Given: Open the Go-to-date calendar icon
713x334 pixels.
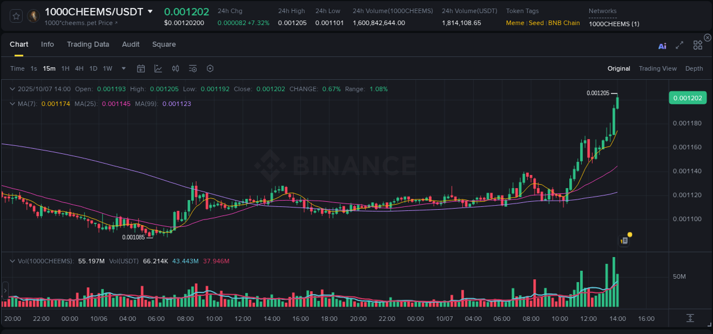Looking at the screenshot, I should pos(141,68).
